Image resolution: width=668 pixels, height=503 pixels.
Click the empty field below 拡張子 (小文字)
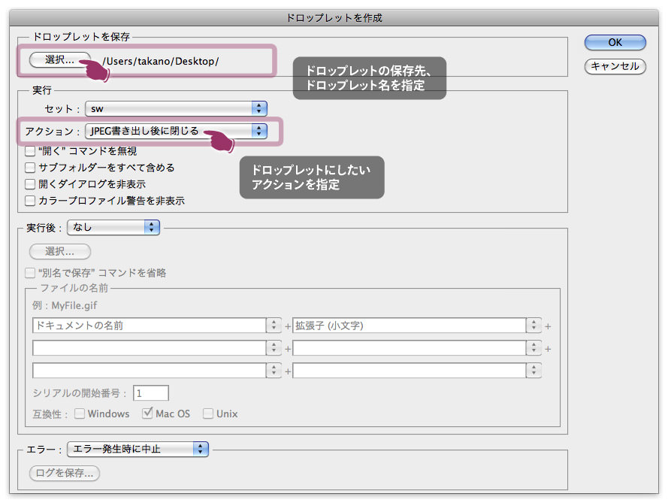[409, 348]
